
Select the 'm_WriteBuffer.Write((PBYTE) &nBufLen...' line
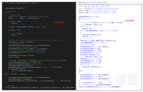pyautogui.click(x=28, y=49)
